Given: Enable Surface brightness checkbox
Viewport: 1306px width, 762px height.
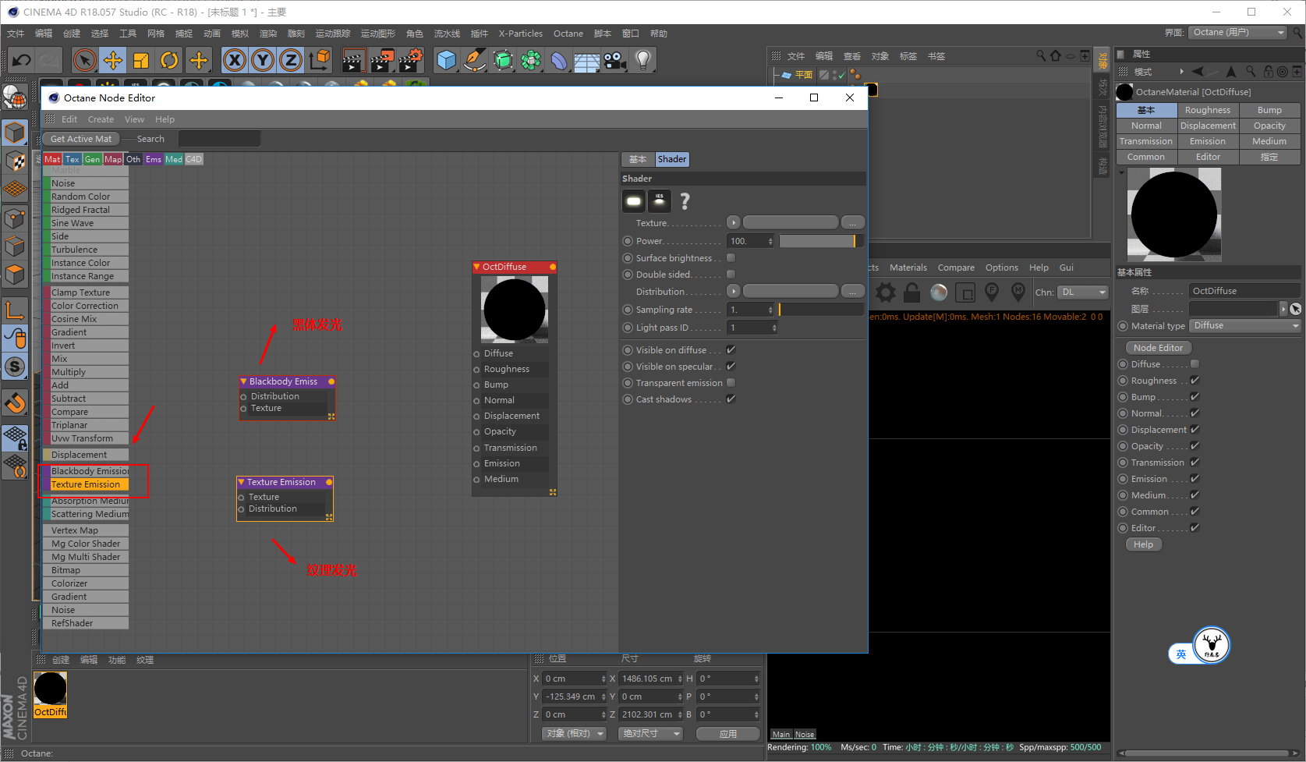Looking at the screenshot, I should [731, 258].
